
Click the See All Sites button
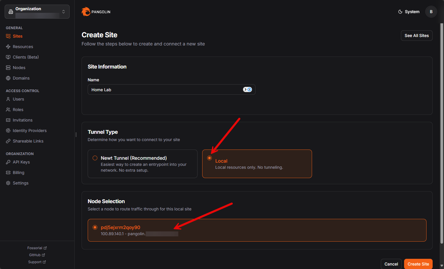tap(417, 36)
